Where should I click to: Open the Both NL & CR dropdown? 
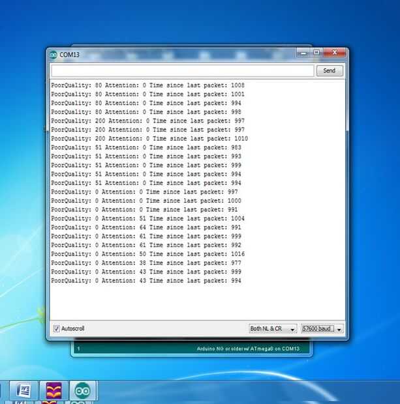pos(273,329)
